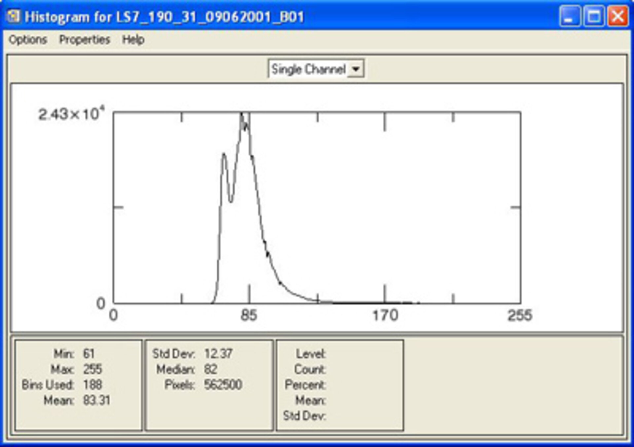
Task: Expand the Single Channel dropdown arrow
Action: pos(356,69)
